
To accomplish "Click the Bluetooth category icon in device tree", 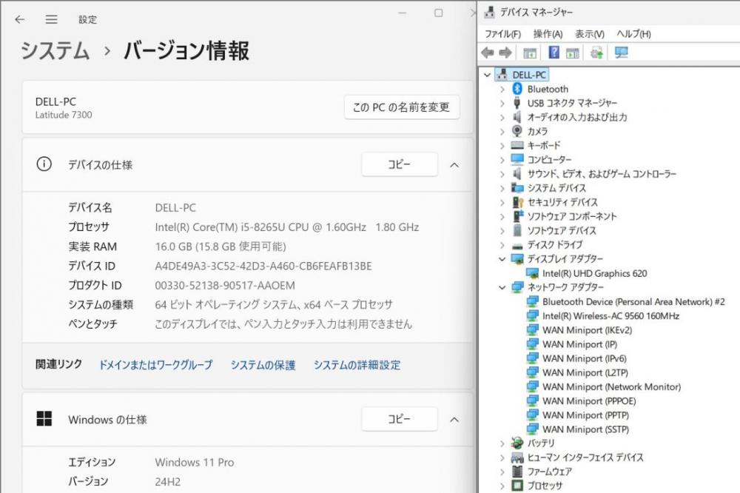I will [517, 89].
